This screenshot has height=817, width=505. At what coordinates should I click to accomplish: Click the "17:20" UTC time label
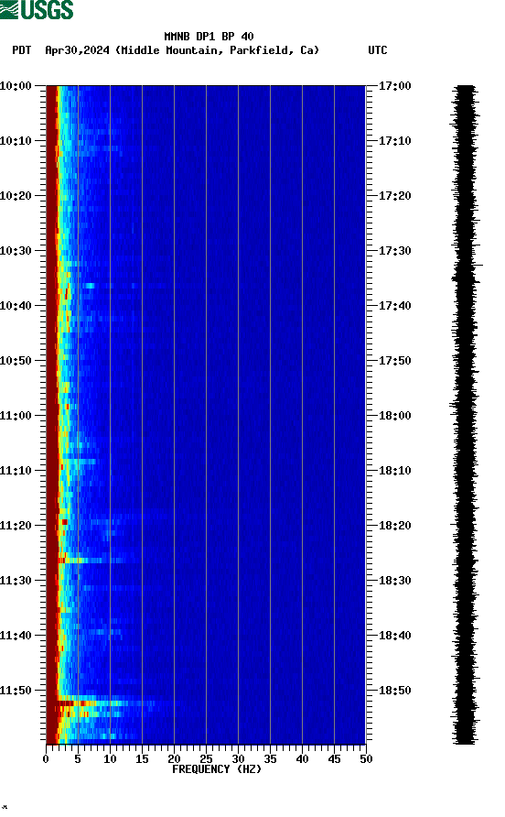[x=394, y=195]
